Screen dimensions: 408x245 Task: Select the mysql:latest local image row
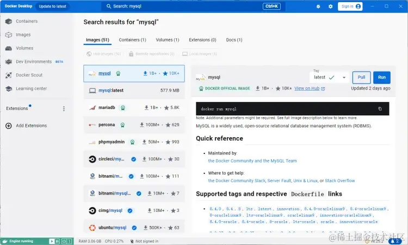coord(134,91)
